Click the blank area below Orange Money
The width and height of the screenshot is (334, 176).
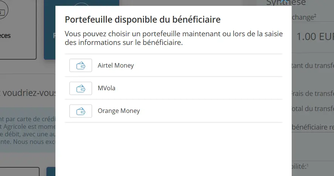click(174, 147)
